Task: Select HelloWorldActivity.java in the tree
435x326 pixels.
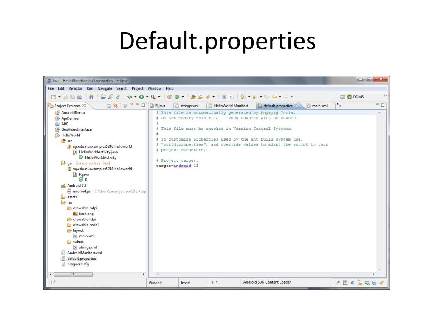Action: point(98,152)
